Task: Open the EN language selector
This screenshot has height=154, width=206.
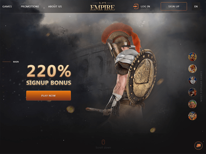Action: [196, 6]
